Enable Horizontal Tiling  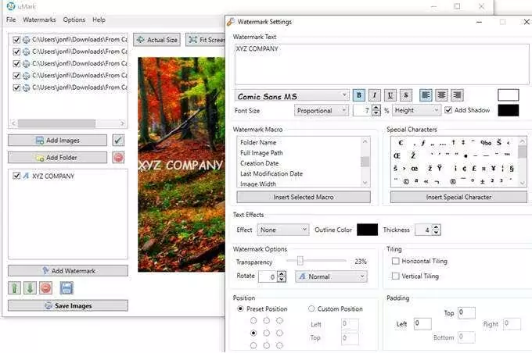(x=396, y=261)
